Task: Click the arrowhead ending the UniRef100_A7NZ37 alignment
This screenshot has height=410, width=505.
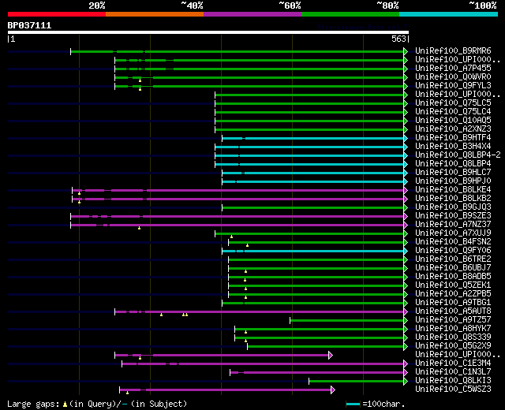Action: pyautogui.click(x=406, y=225)
